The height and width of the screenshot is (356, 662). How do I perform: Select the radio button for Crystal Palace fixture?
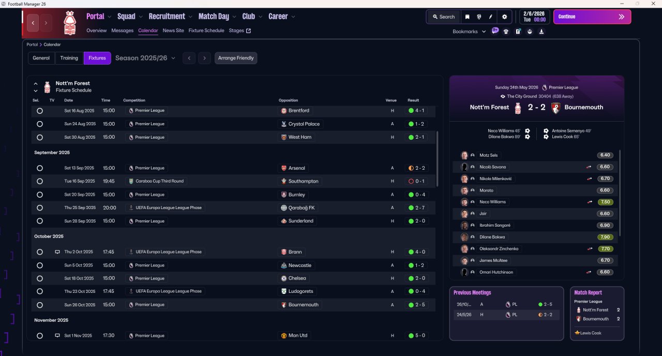(x=40, y=124)
